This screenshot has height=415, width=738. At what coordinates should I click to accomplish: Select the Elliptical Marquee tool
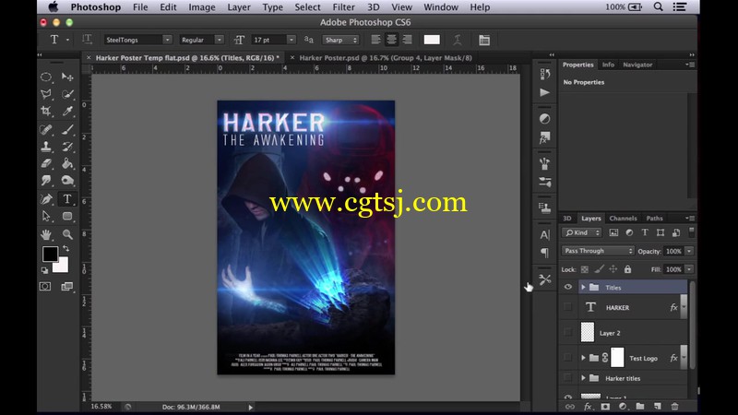pos(46,77)
